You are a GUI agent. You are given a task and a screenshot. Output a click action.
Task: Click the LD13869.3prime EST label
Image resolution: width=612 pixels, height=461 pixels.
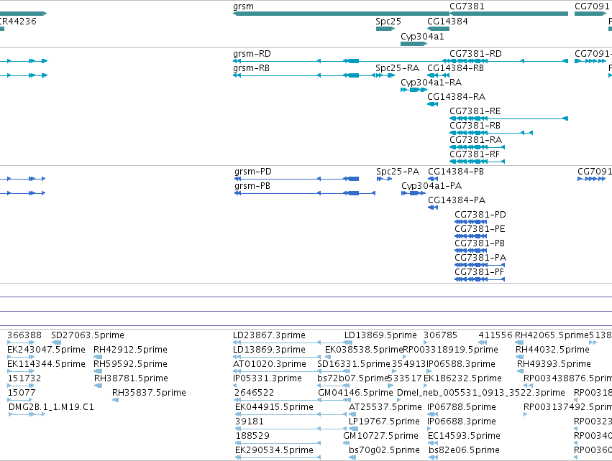[269, 350]
